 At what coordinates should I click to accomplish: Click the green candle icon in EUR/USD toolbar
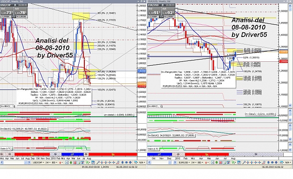[217, 163]
